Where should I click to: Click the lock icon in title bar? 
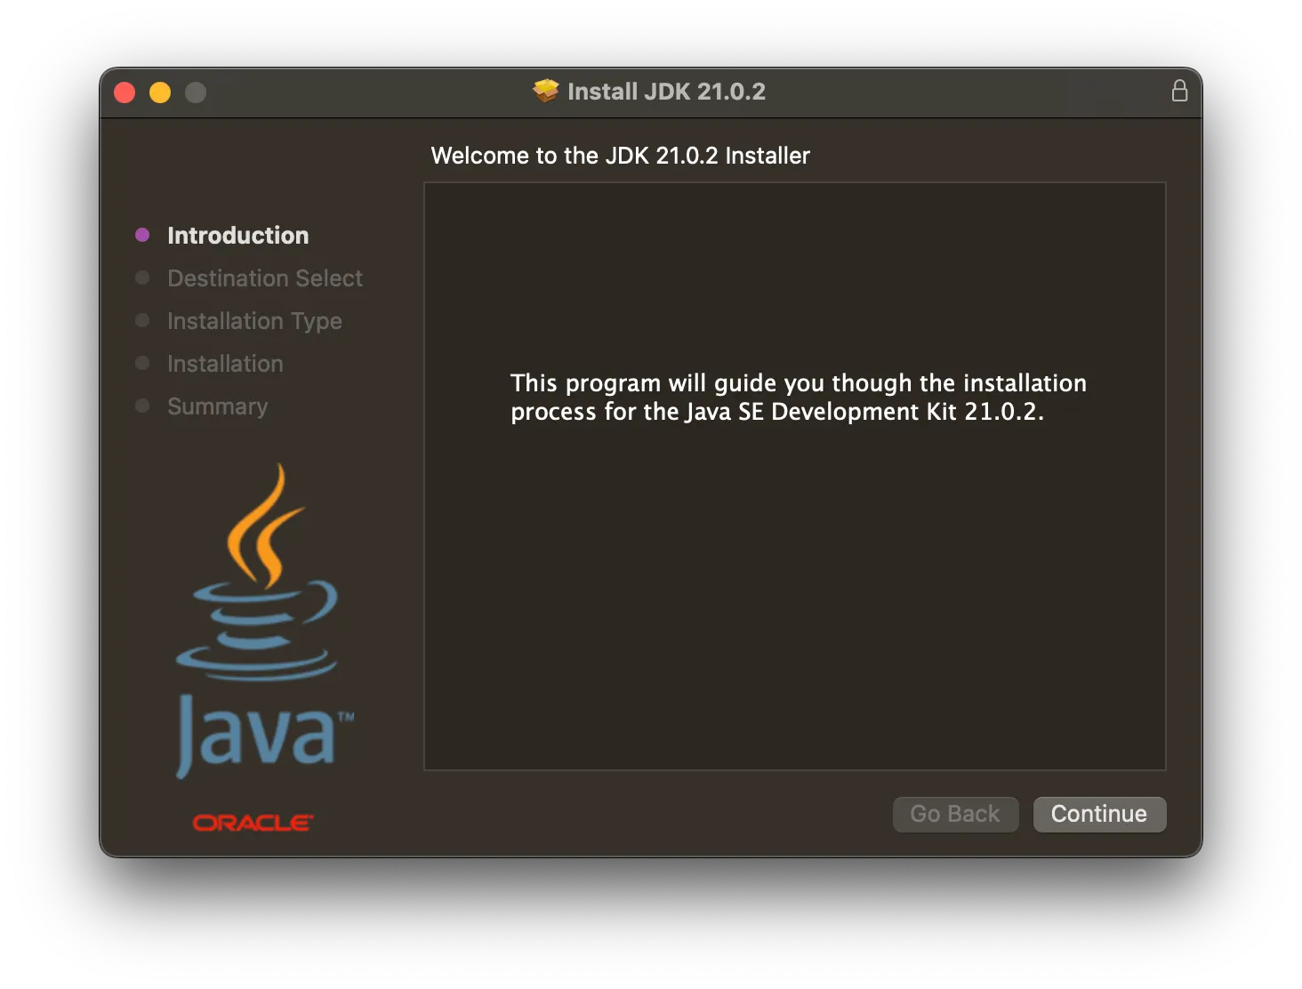click(1179, 91)
